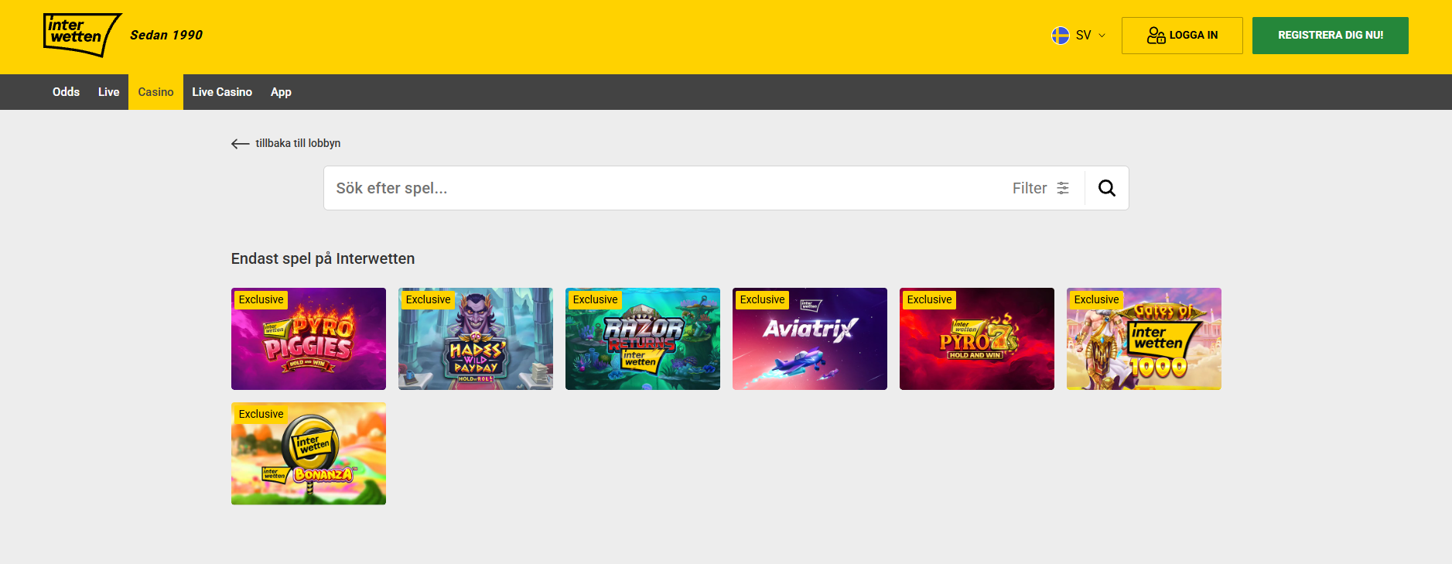Click the Swedish flag icon
This screenshot has height=564, width=1452.
click(x=1060, y=36)
